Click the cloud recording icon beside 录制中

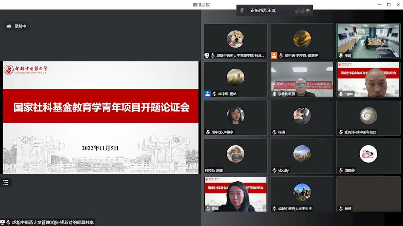pos(9,26)
